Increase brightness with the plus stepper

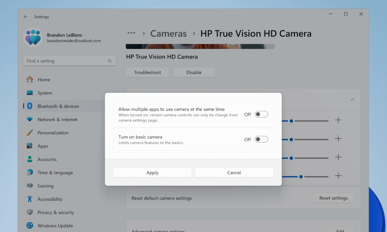(338, 120)
